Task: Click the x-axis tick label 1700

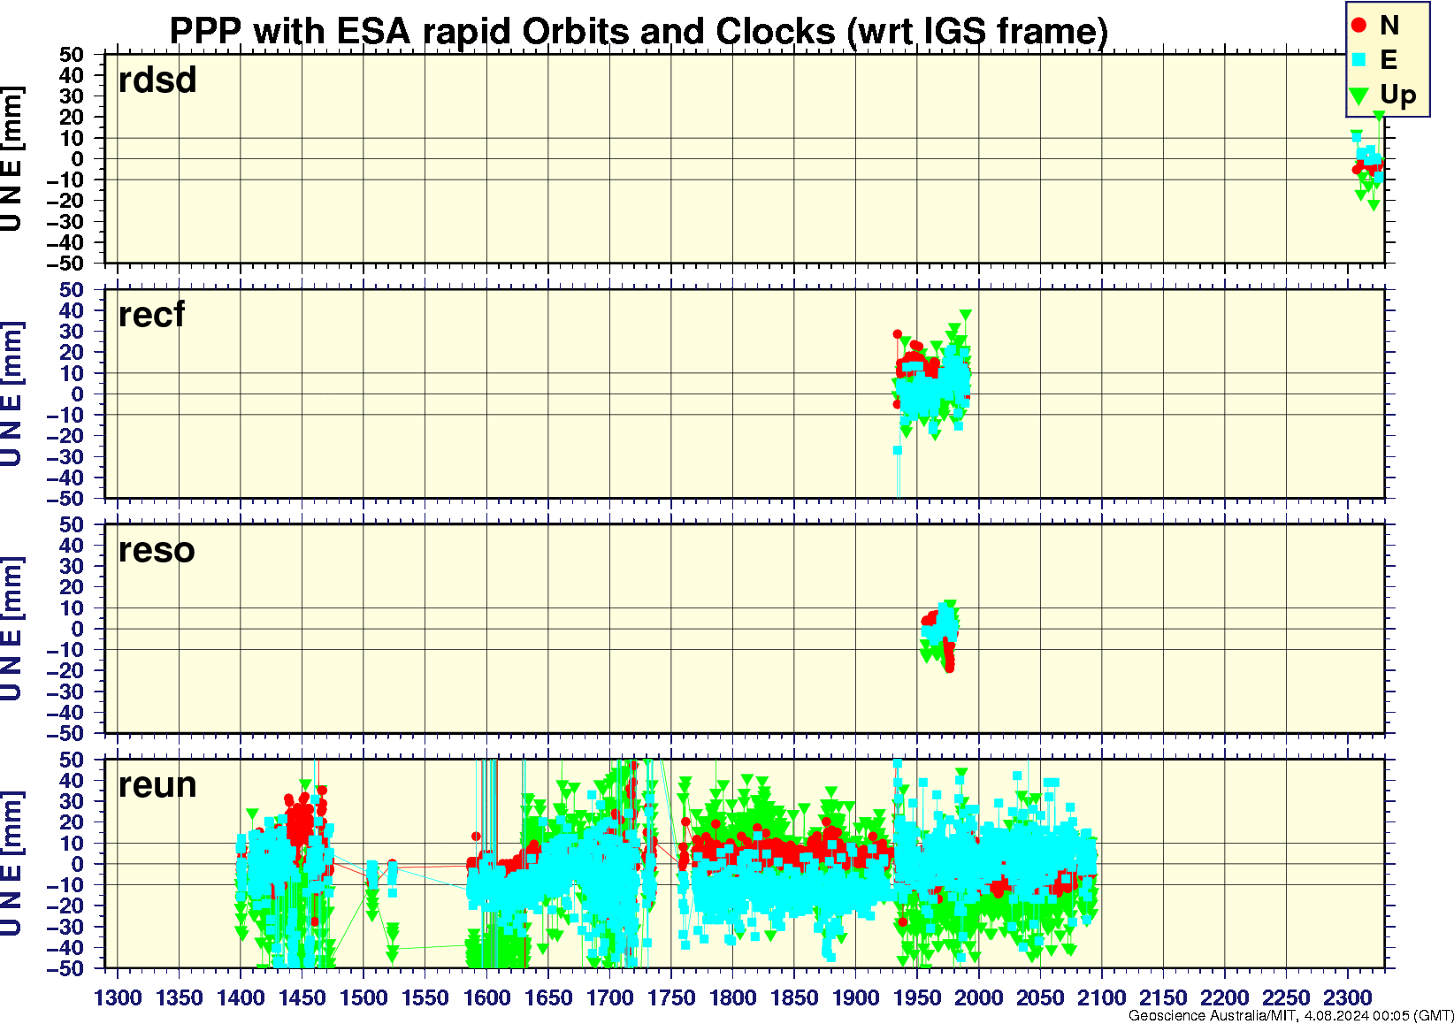Action: 609,997
